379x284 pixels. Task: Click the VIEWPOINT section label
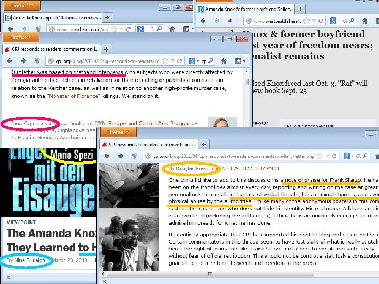[x=21, y=222]
